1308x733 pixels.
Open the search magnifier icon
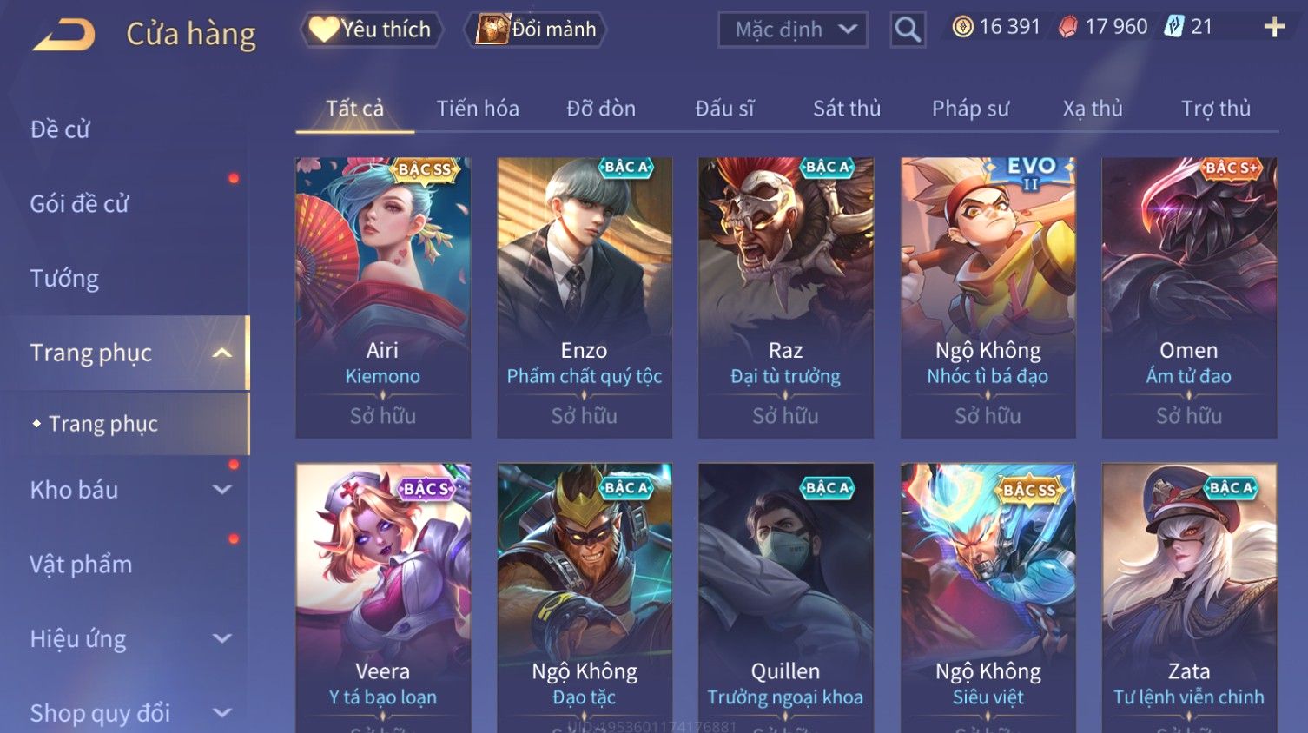tap(908, 30)
